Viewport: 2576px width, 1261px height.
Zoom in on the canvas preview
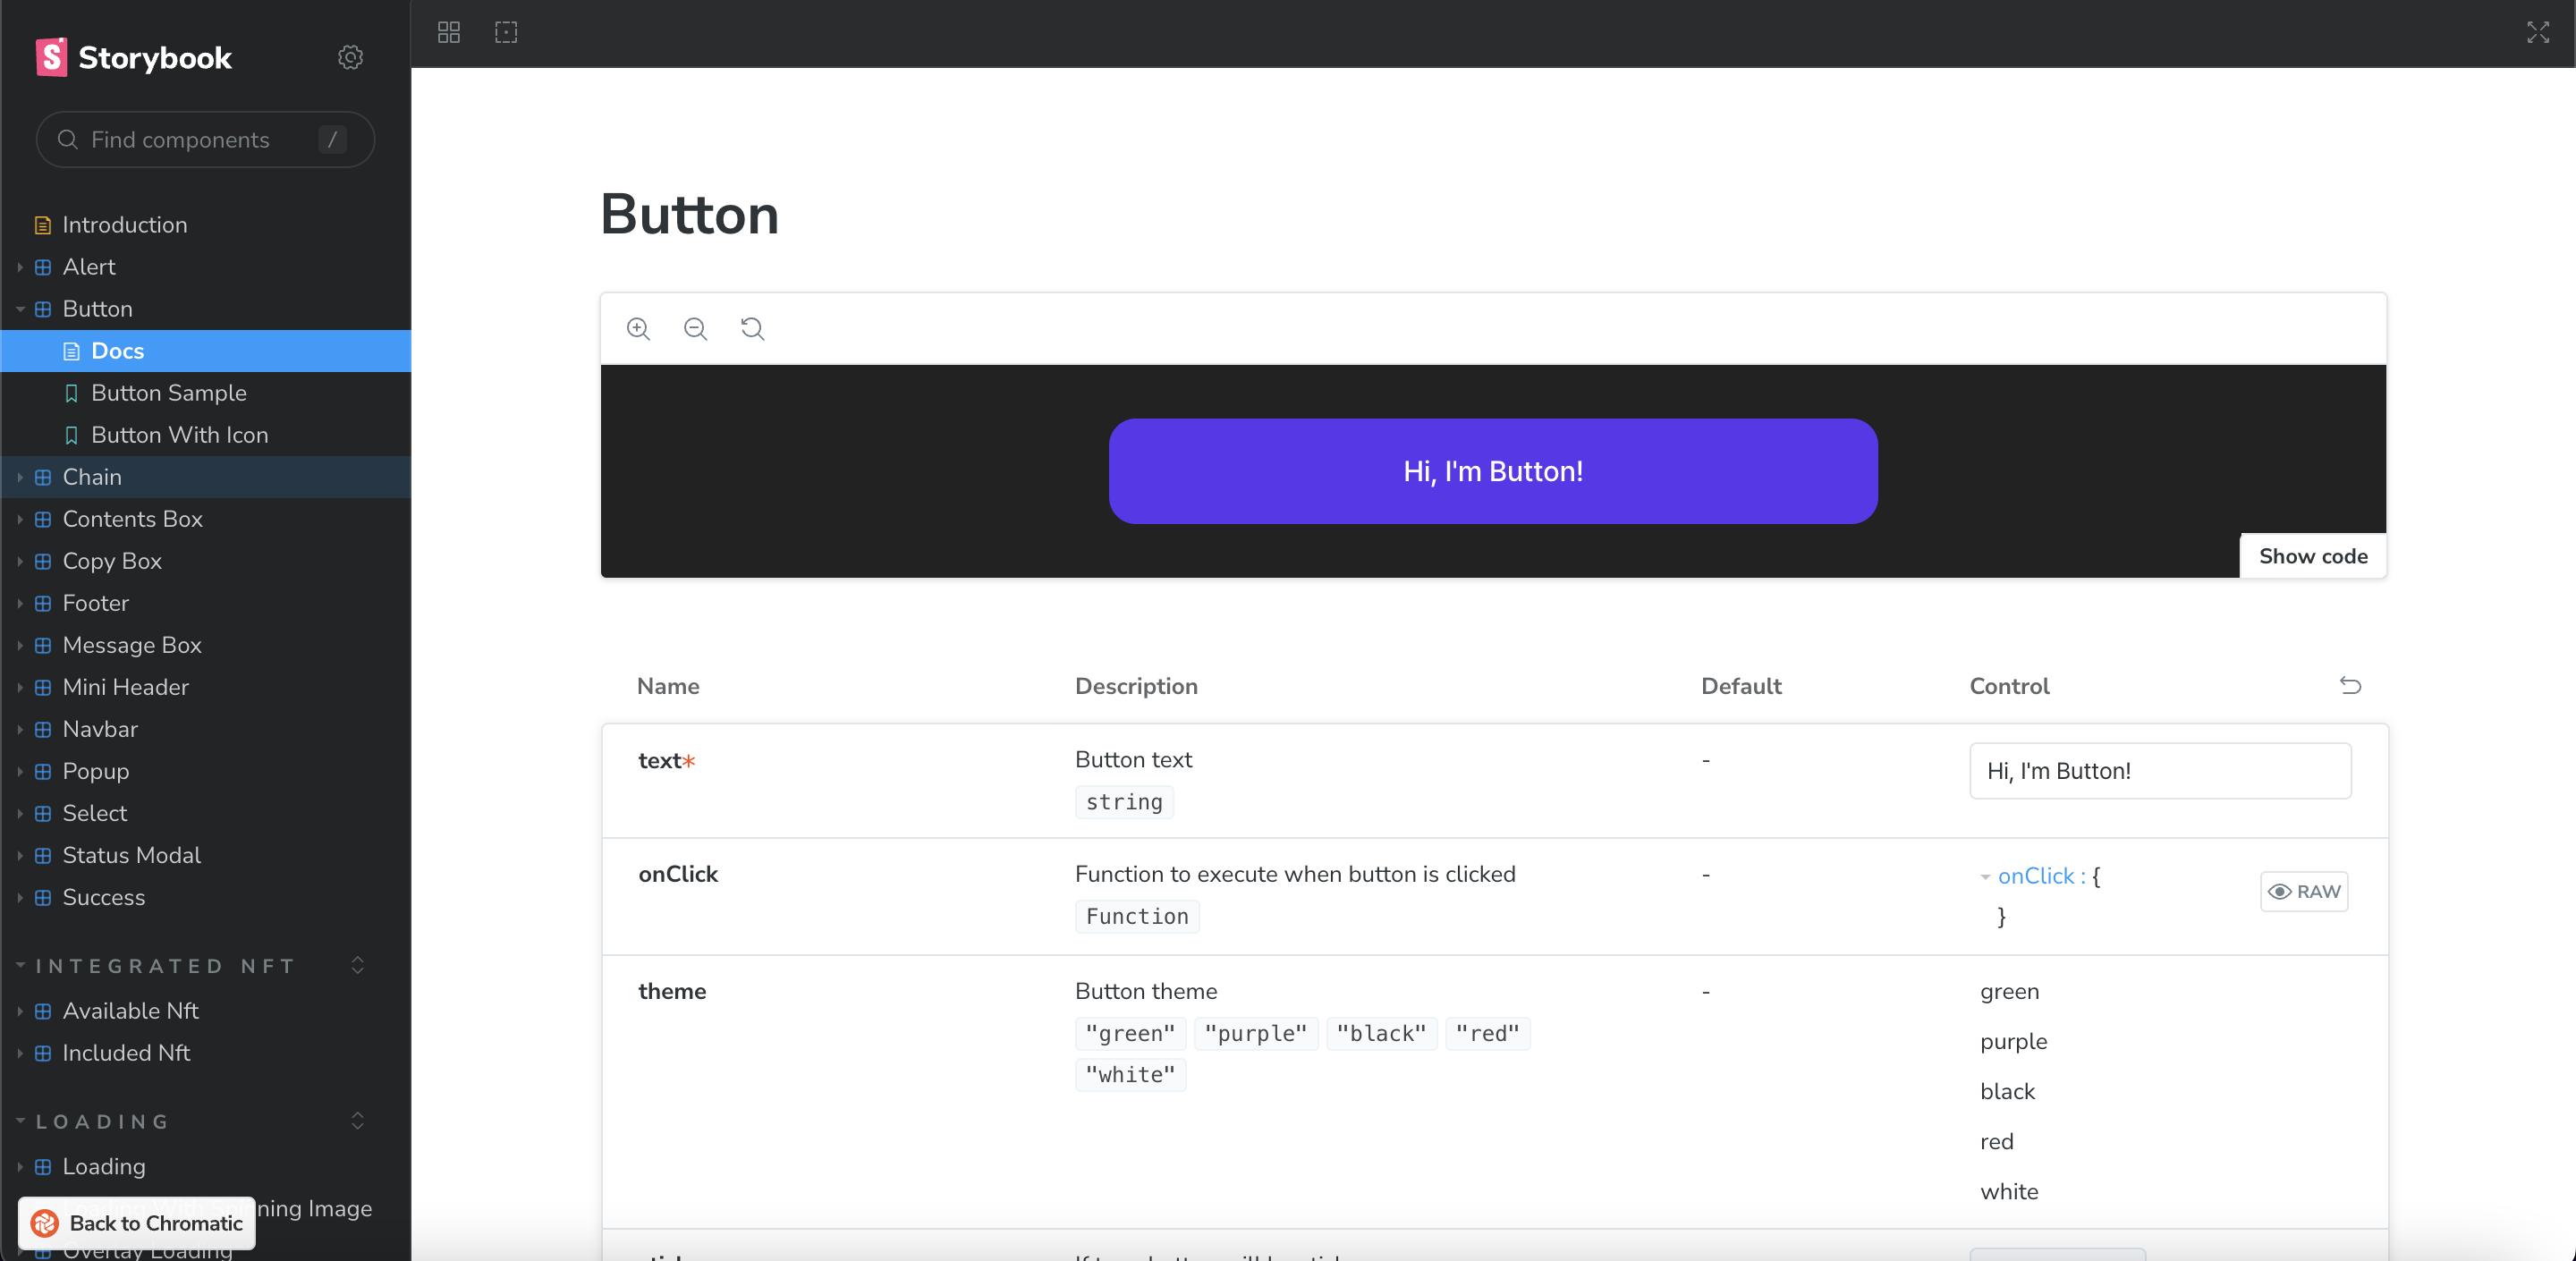click(638, 328)
